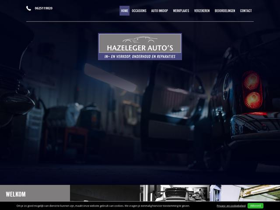Image resolution: width=280 pixels, height=210 pixels.
Task: Select Verzekeren in the navigation bar
Action: click(x=202, y=10)
